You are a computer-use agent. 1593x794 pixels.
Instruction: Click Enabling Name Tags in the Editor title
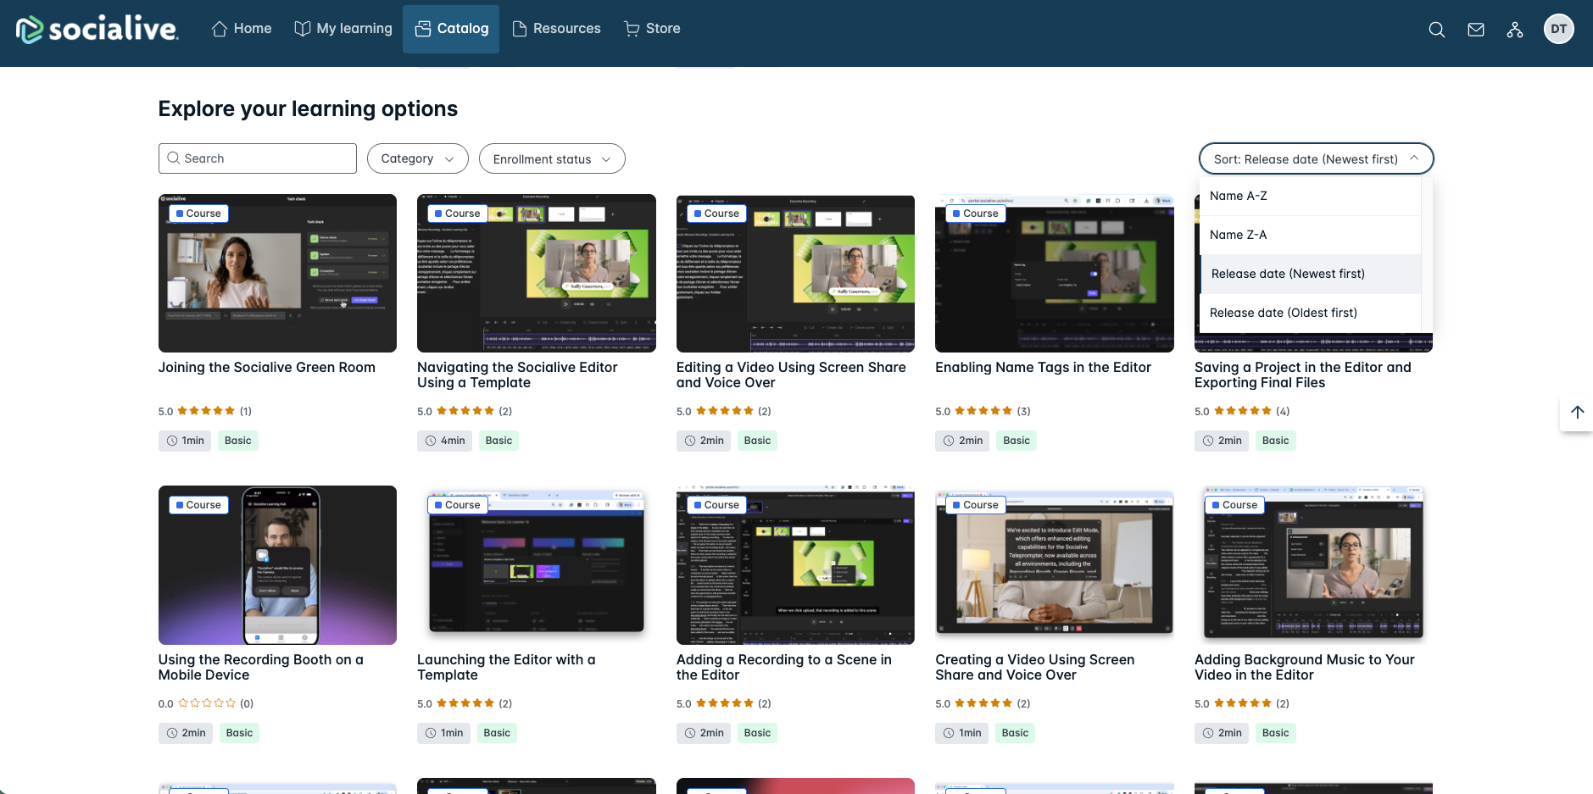tap(1044, 368)
